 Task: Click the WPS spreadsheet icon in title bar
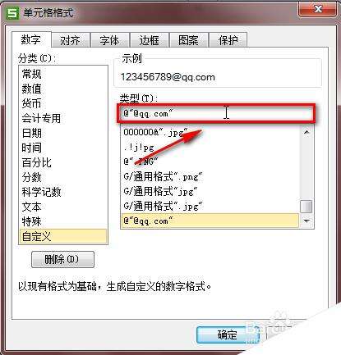tap(12, 13)
